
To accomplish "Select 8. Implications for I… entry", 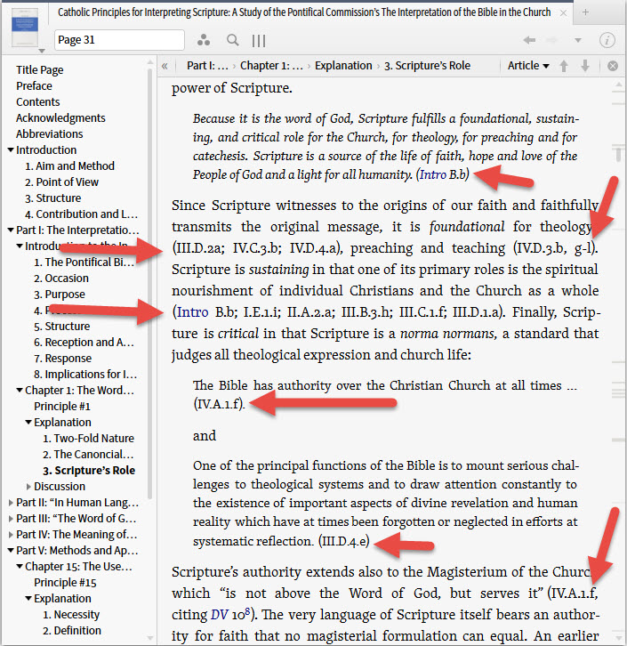I will coord(85,375).
